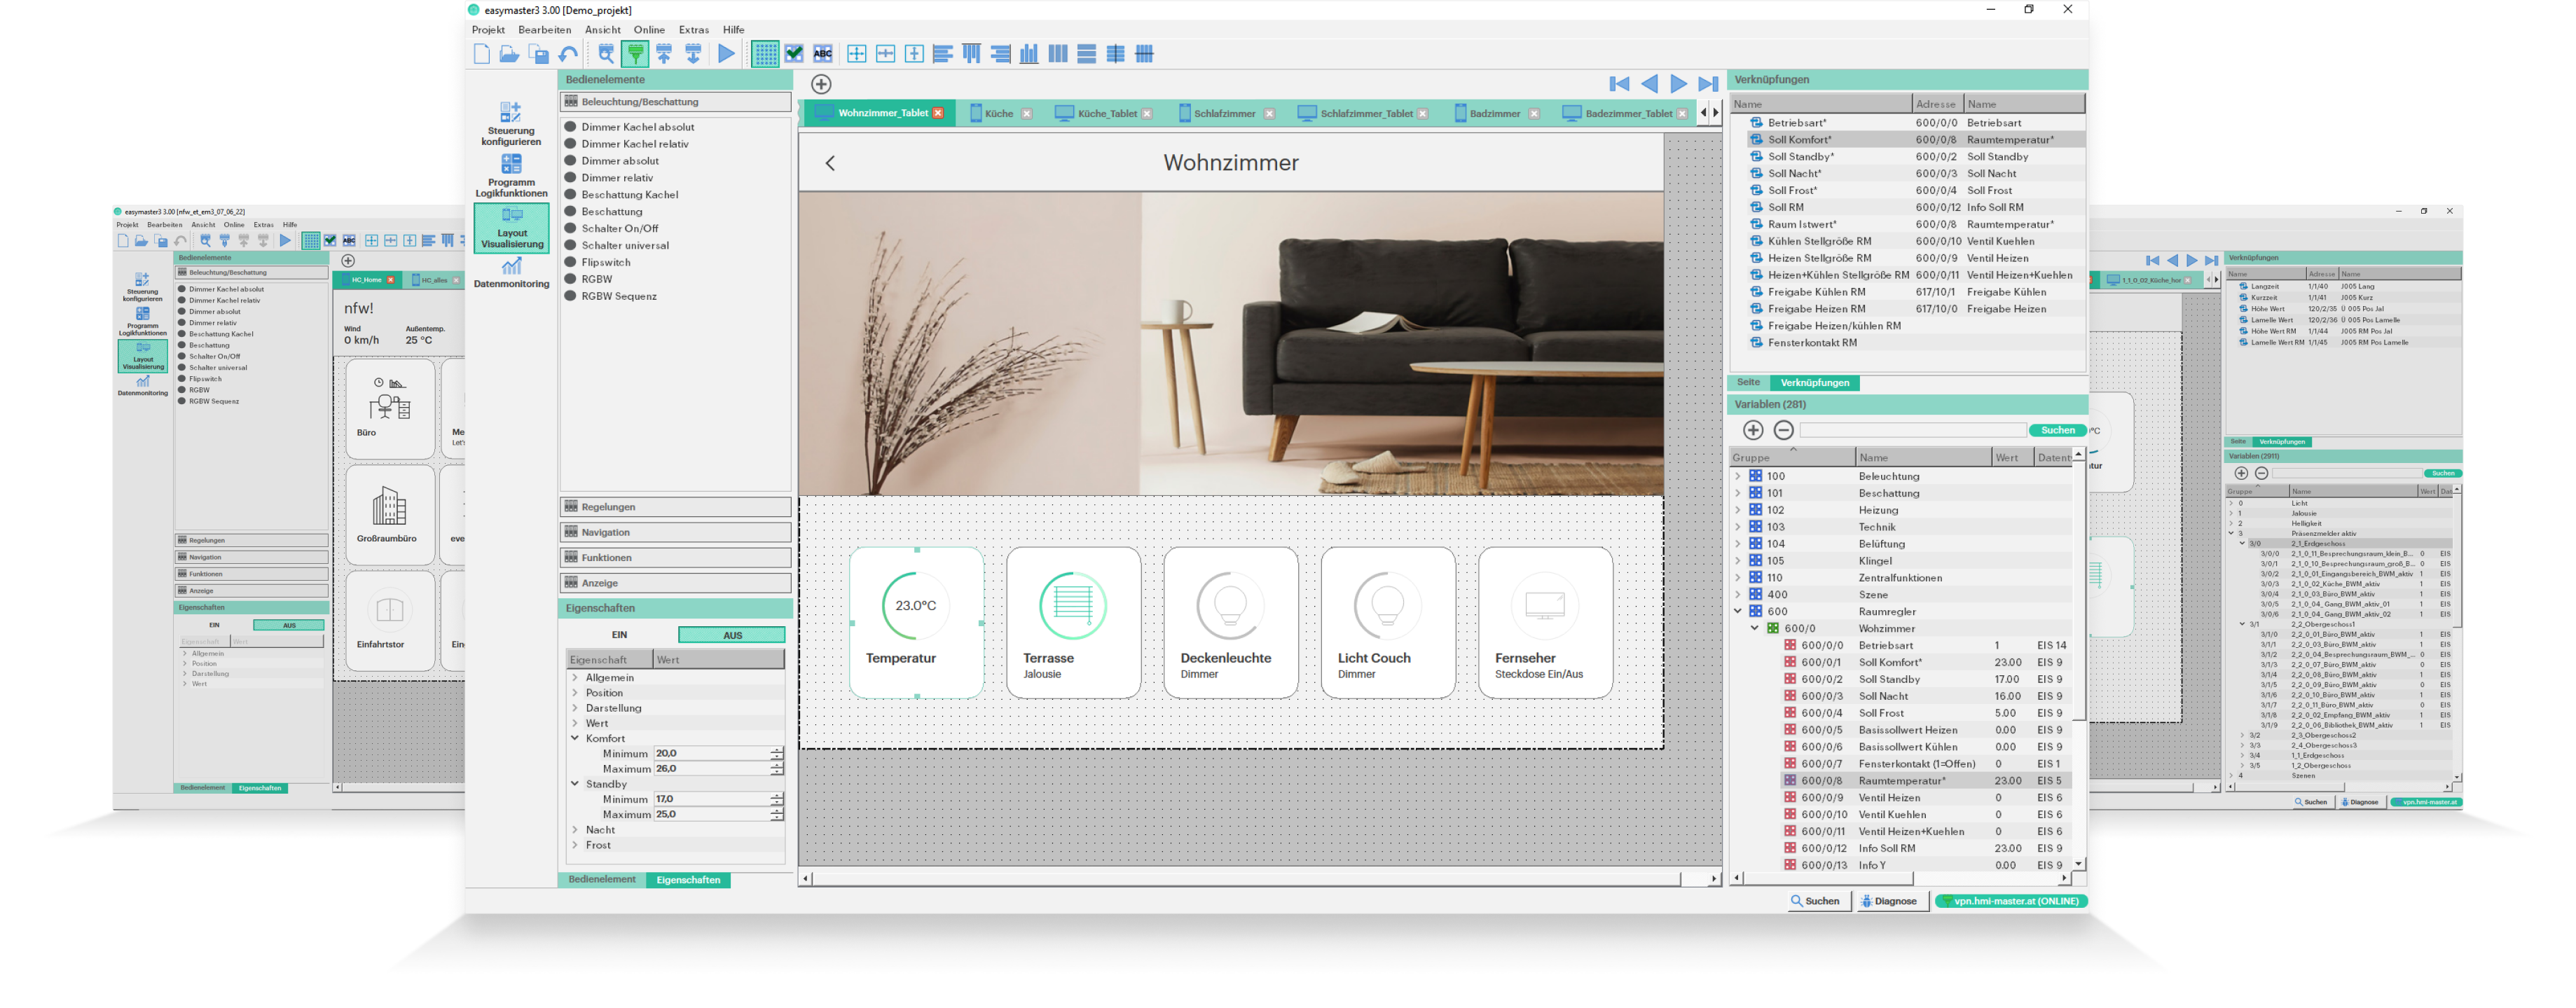Expand the Darstellung property group
Viewport: 2576px width, 1008px height.
575,708
